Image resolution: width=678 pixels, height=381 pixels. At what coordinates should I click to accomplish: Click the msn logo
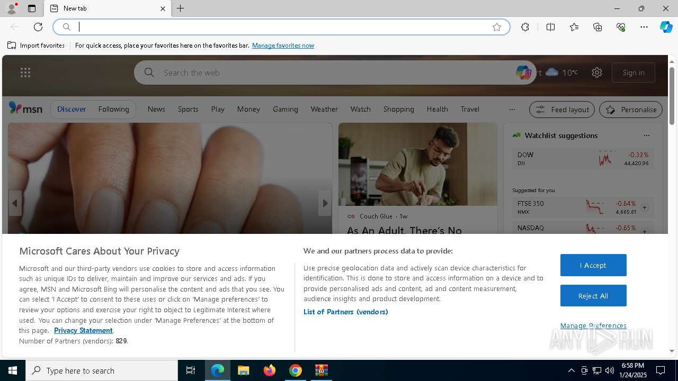coord(25,108)
